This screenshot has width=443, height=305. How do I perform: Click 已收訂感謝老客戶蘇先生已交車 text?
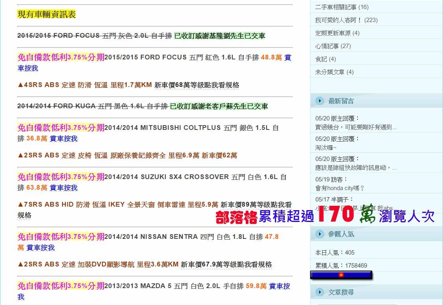[x=219, y=107]
